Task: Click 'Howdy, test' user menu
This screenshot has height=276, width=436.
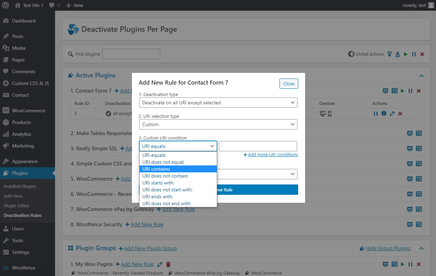Action: pos(417,5)
